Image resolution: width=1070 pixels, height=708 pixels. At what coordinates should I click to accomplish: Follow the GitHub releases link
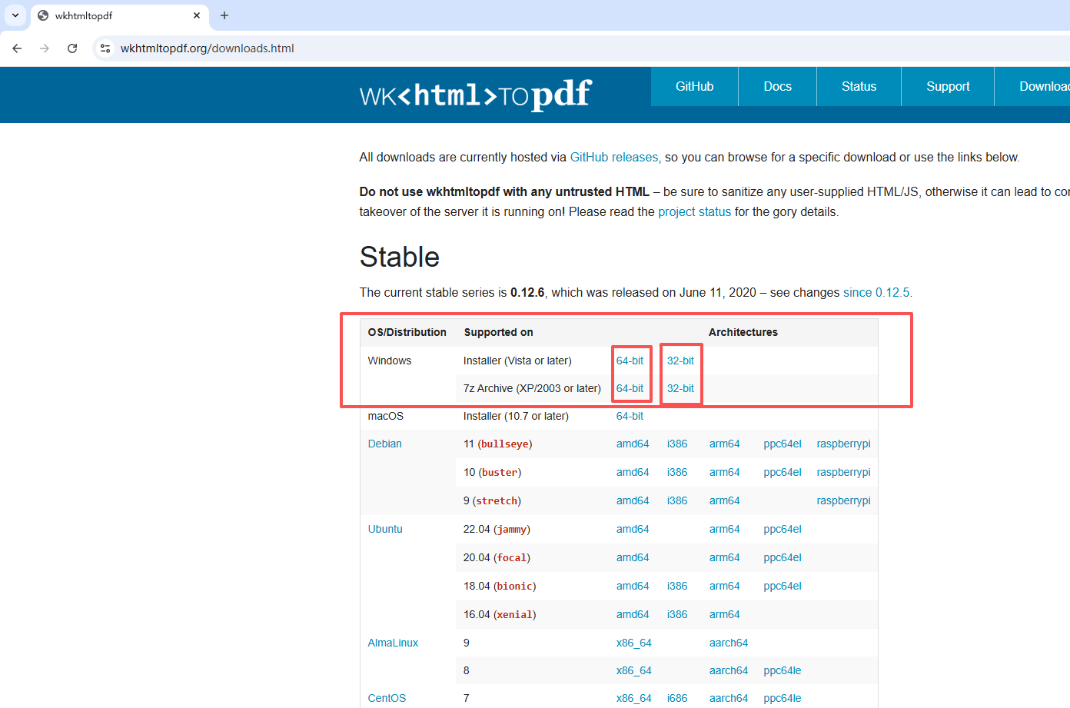[614, 158]
